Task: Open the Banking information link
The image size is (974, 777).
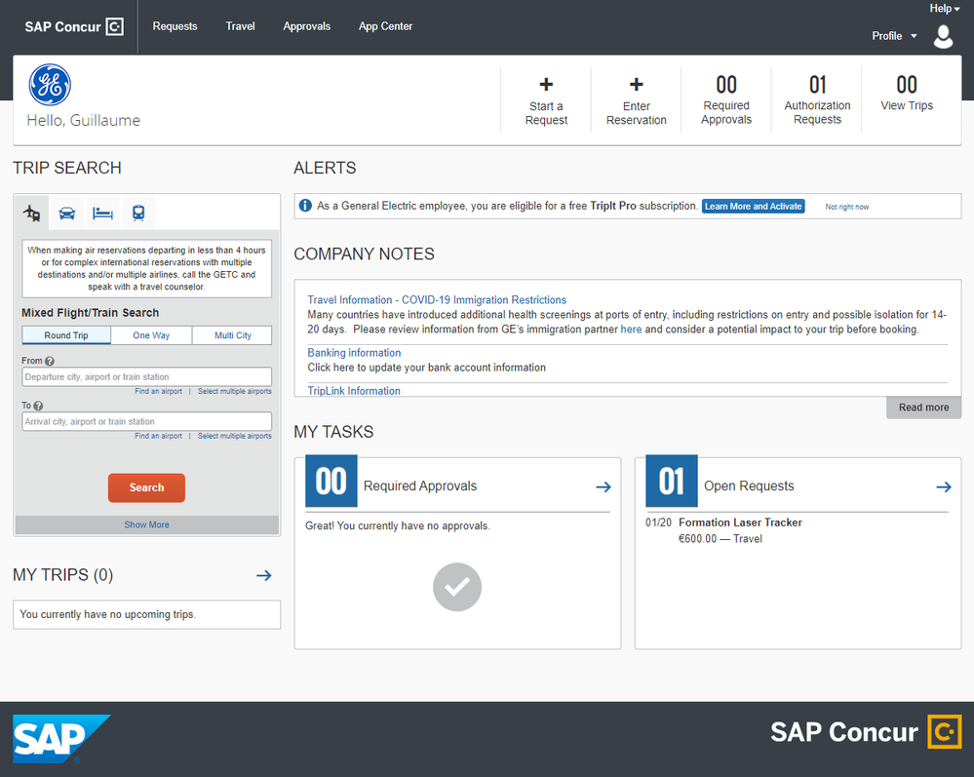Action: 354,353
